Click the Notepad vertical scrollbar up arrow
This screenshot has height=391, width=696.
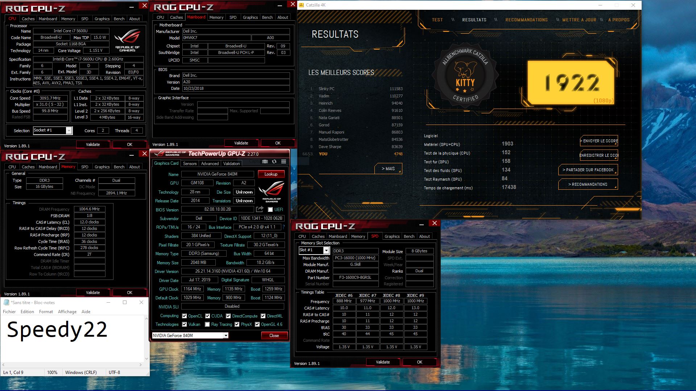[x=146, y=319]
